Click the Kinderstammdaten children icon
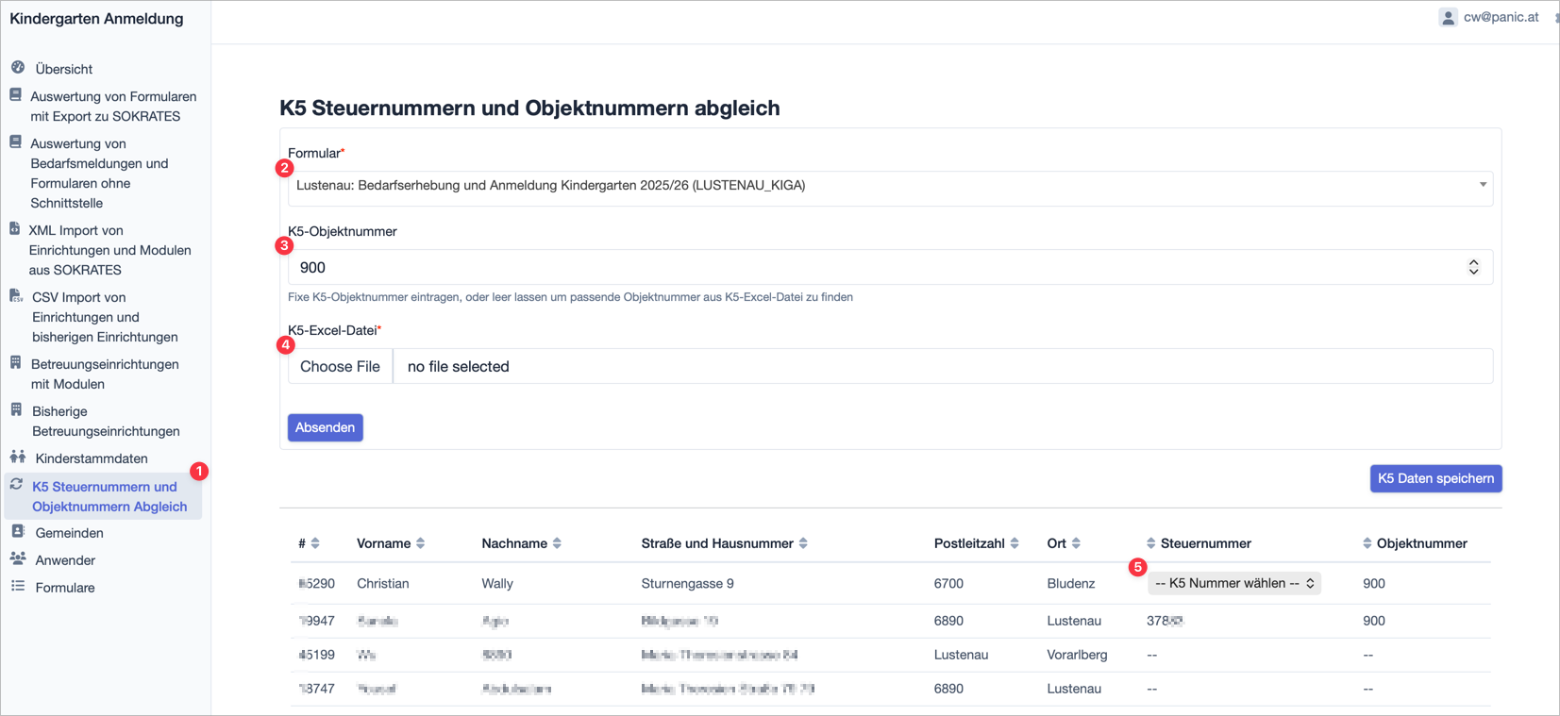This screenshot has height=716, width=1560. point(18,458)
